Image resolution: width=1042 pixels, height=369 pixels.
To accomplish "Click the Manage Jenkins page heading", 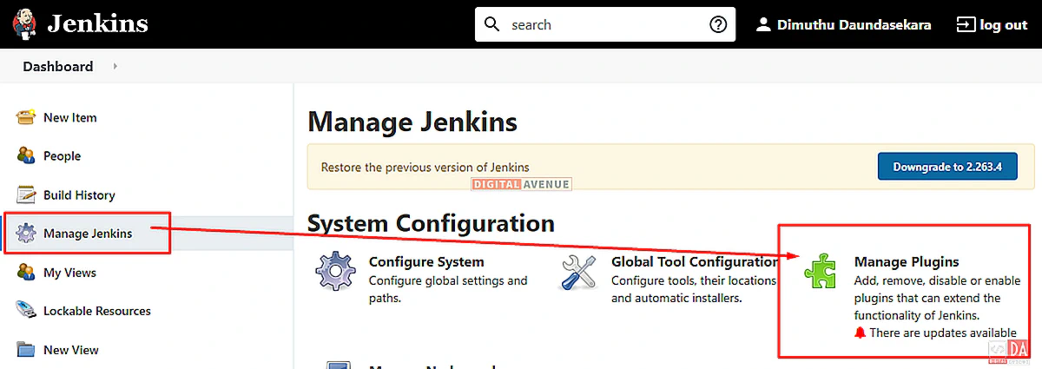I will 412,122.
